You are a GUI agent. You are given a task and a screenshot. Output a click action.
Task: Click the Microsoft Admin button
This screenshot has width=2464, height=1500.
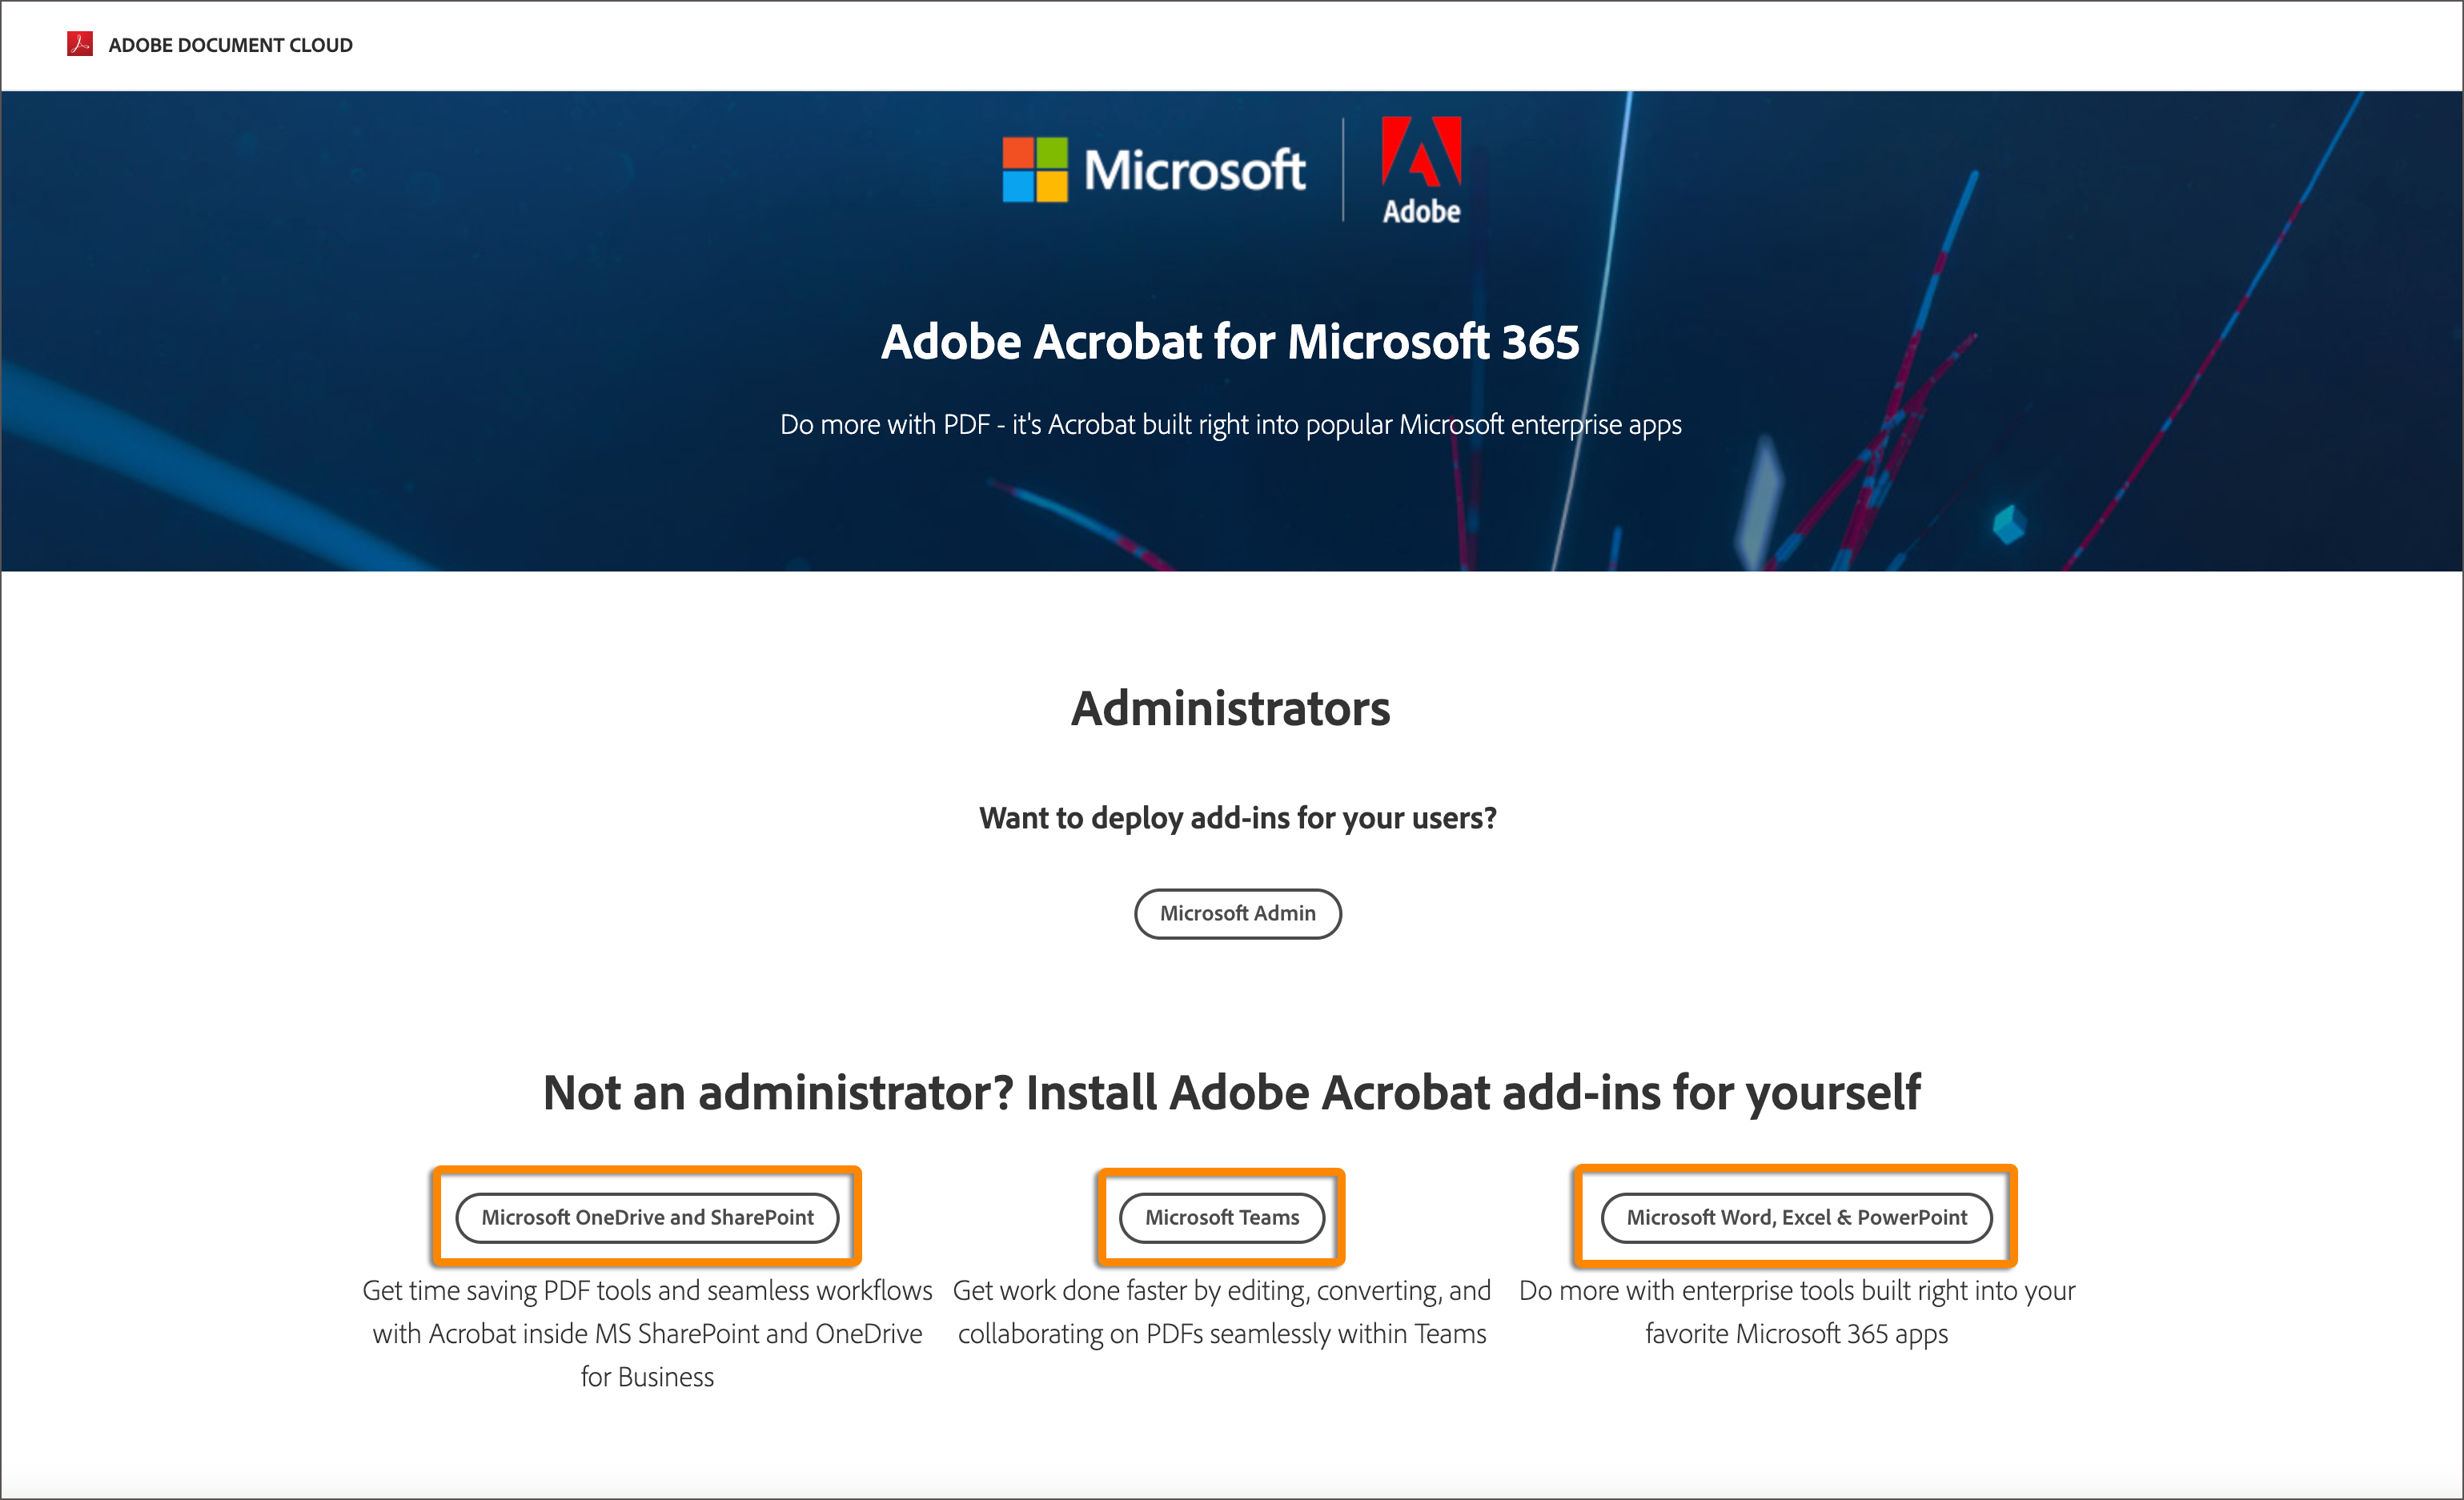click(x=1232, y=912)
